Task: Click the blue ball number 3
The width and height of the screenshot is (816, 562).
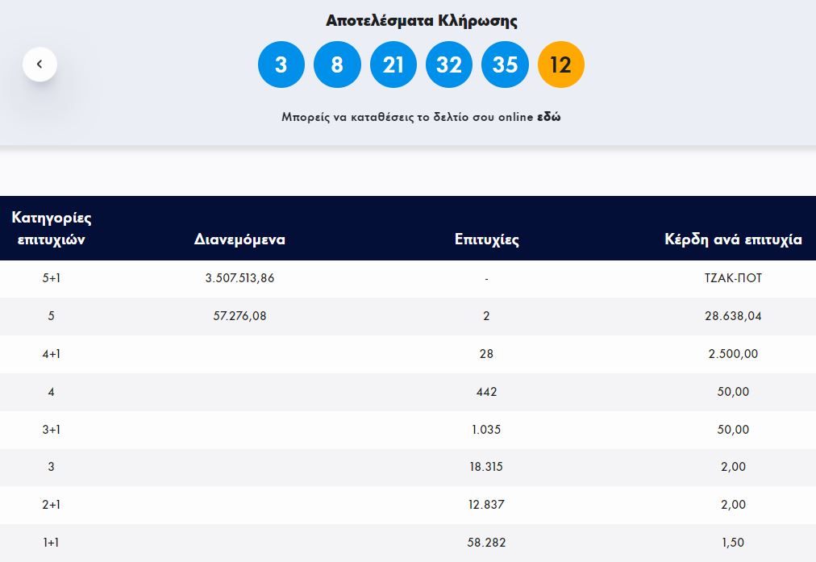Action: (x=281, y=65)
